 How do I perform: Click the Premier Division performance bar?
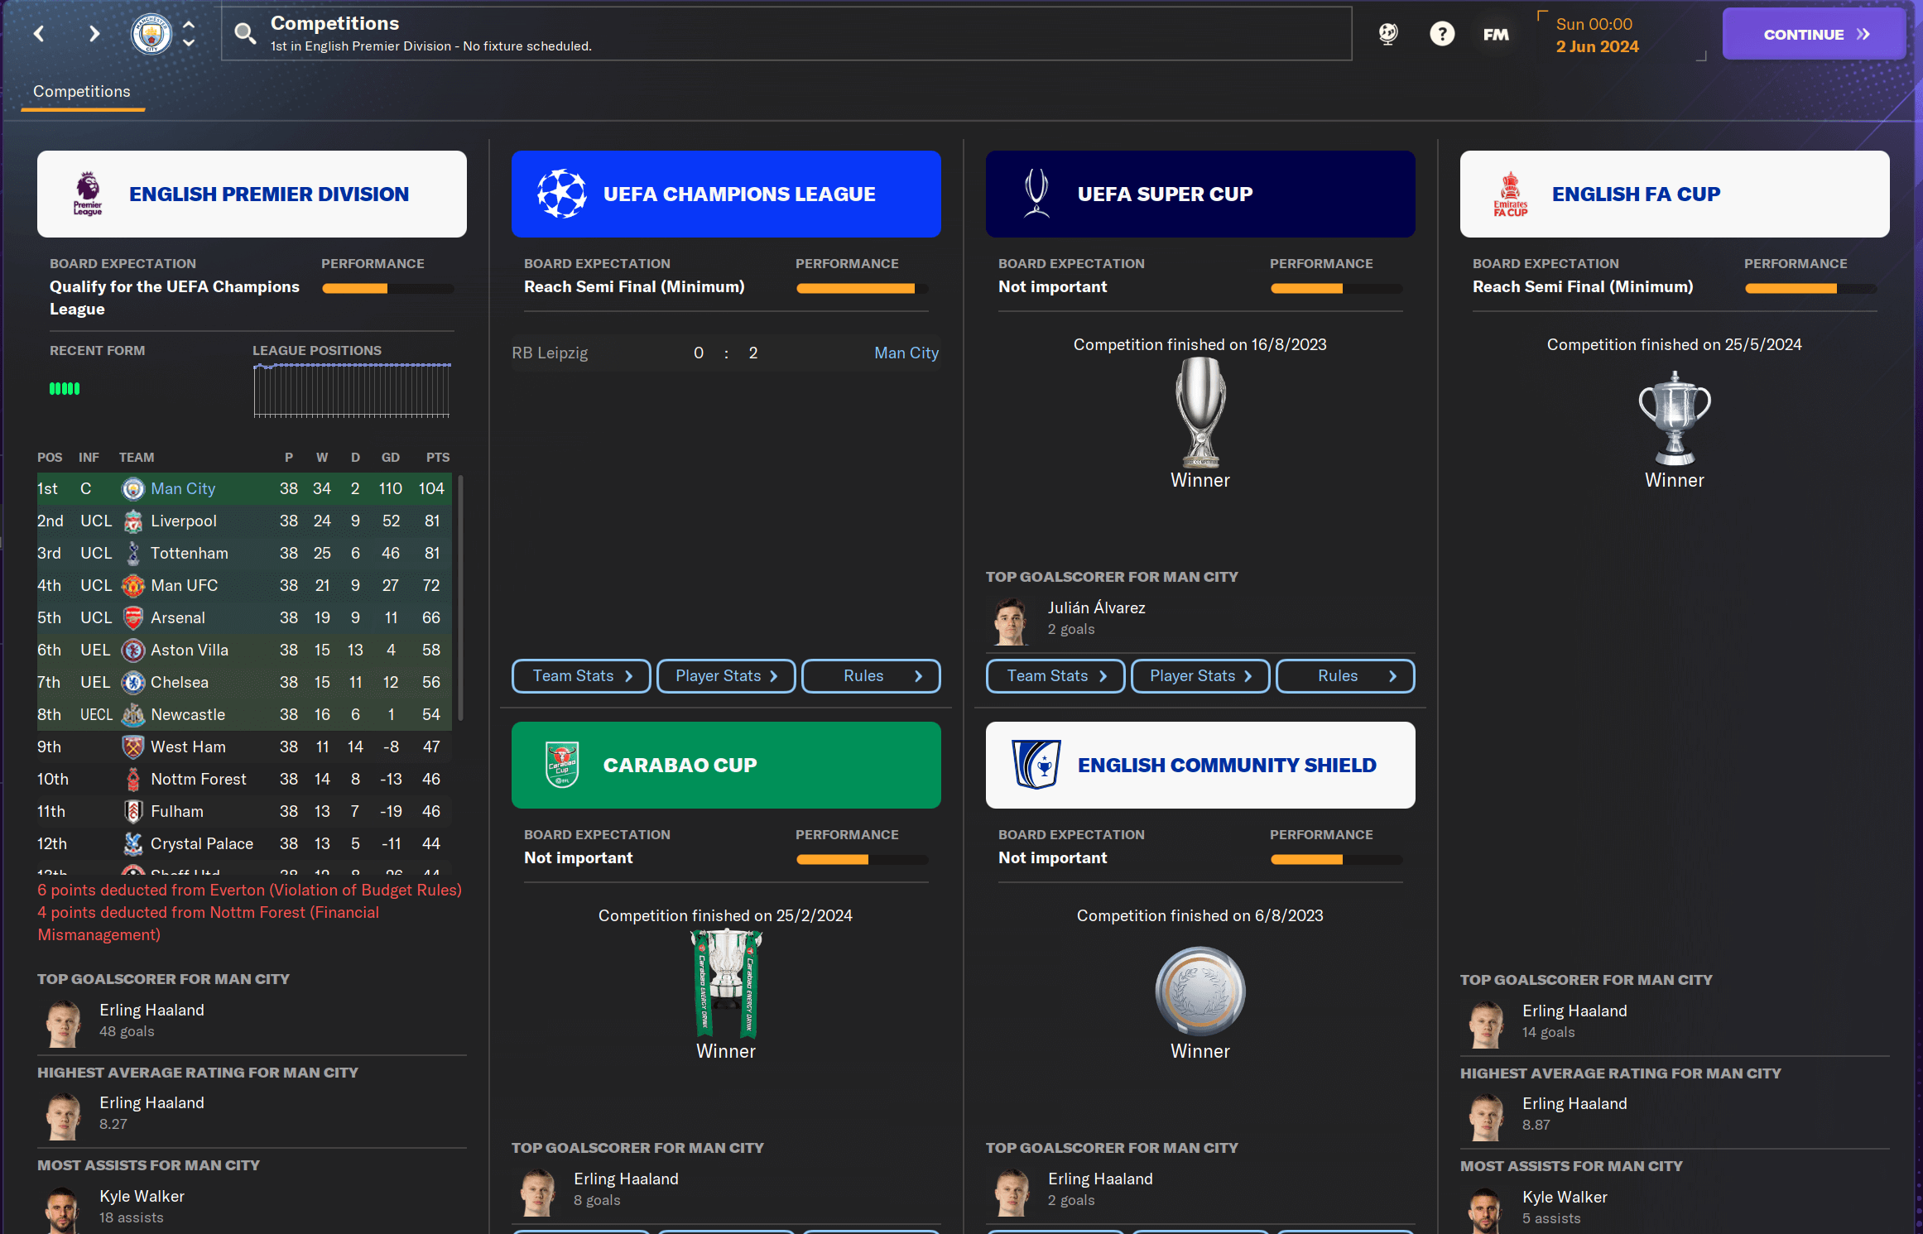[x=388, y=289]
